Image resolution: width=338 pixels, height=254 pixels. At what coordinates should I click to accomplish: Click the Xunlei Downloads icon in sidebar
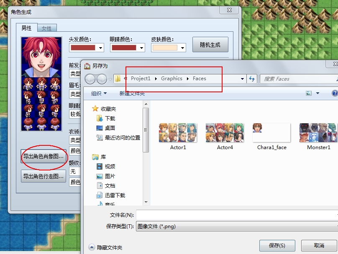pos(100,195)
